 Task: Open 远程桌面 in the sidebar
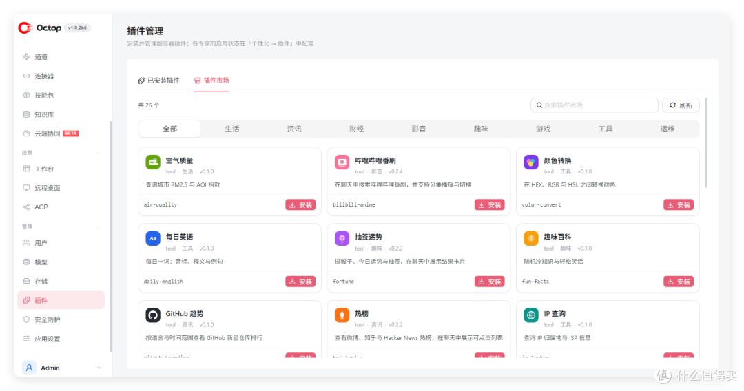(x=61, y=188)
